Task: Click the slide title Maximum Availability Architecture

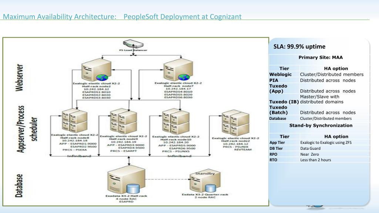Action: point(60,17)
